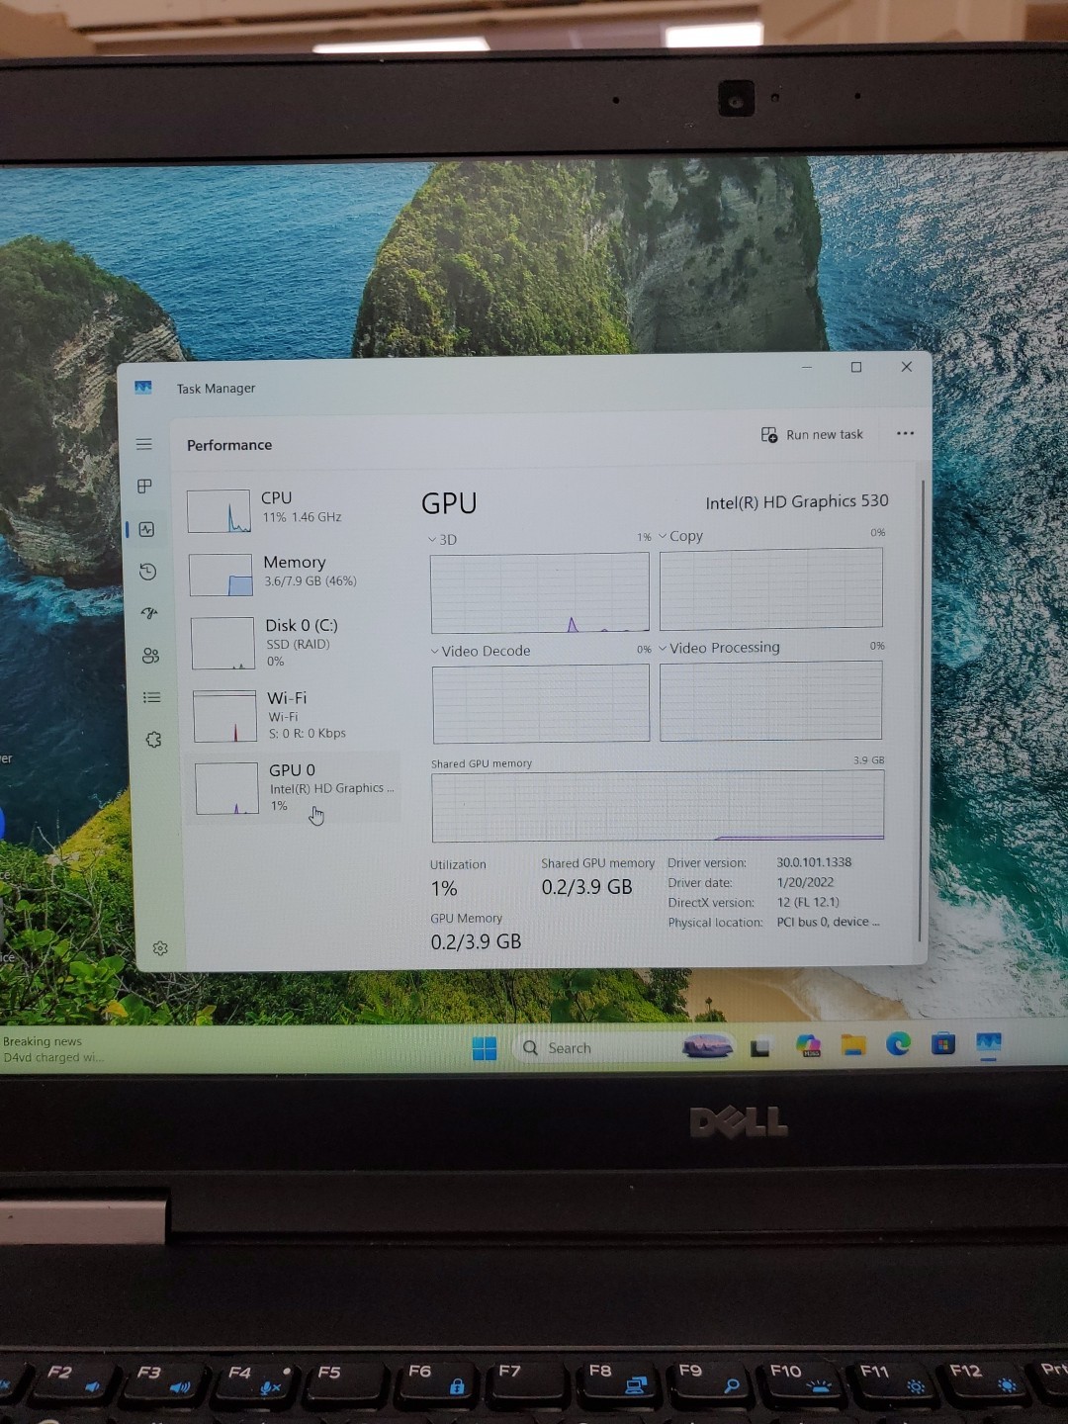
Task: Click the Driver date 1/20/2022 value
Action: tap(805, 882)
